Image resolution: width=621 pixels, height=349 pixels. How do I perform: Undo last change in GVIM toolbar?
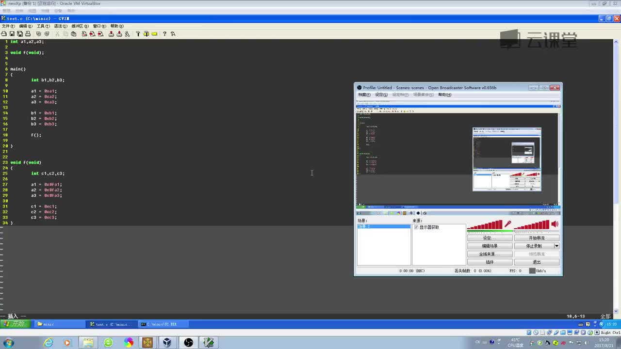pyautogui.click(x=39, y=34)
